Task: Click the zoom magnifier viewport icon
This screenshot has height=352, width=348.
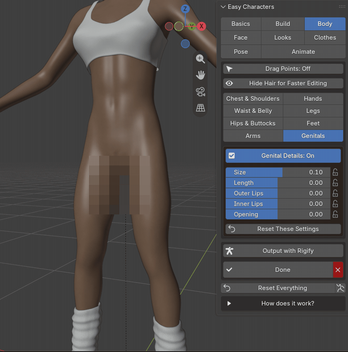Action: (200, 59)
